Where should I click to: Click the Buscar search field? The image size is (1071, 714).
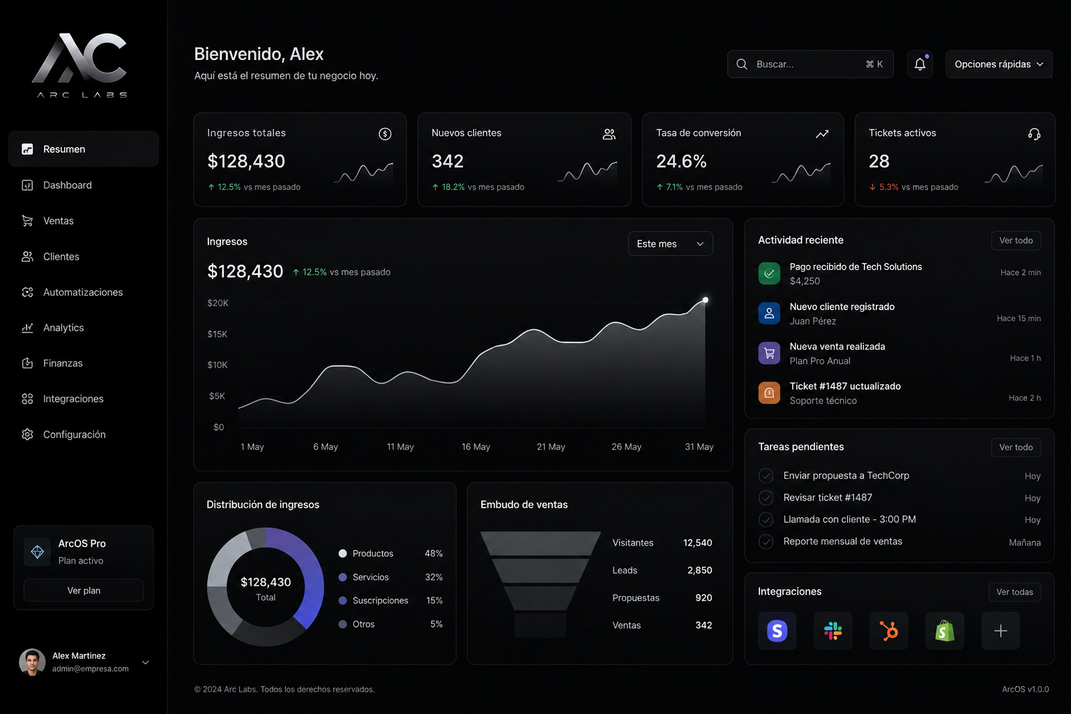(x=810, y=64)
